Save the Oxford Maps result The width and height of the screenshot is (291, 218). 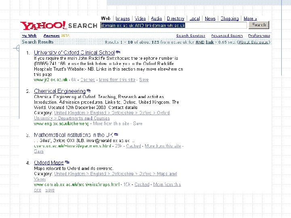50,190
